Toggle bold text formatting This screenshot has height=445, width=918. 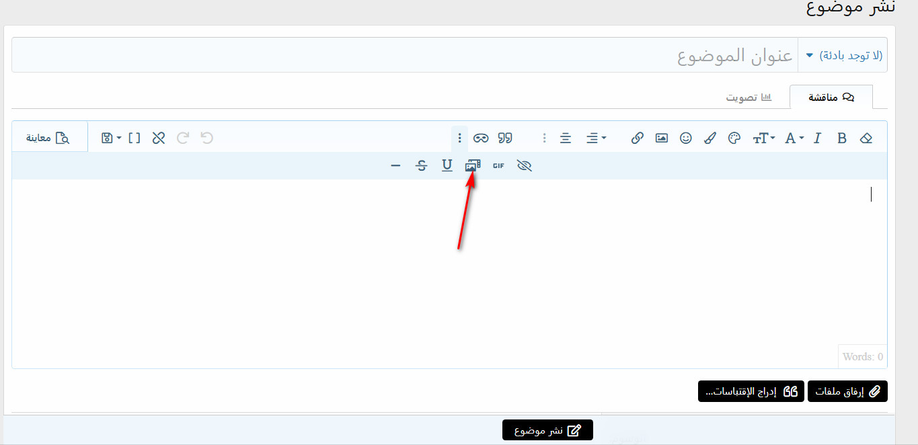[x=841, y=138]
